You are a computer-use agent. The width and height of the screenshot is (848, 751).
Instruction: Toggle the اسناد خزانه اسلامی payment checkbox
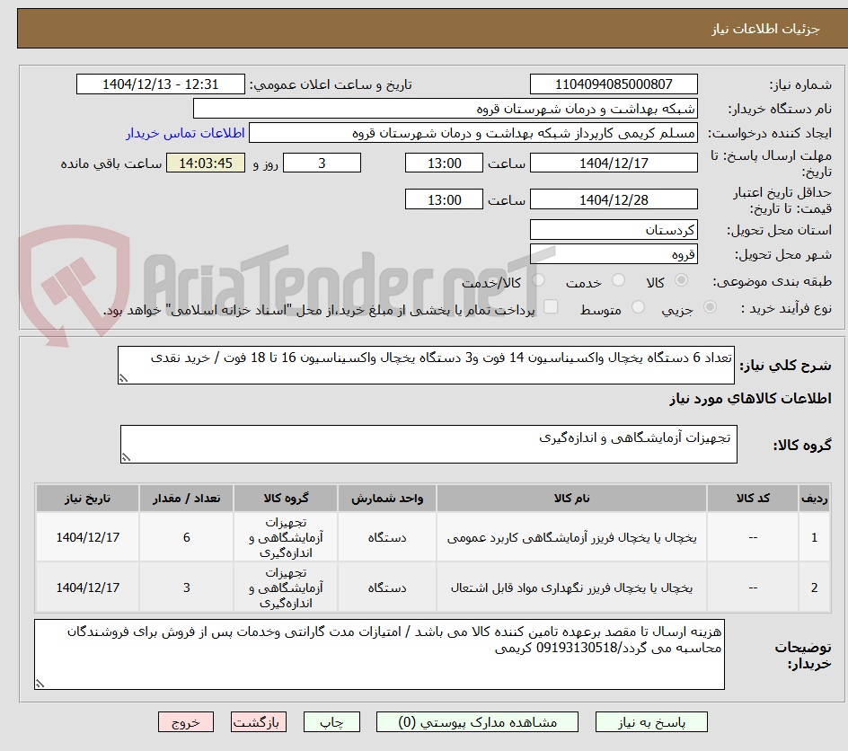click(551, 306)
